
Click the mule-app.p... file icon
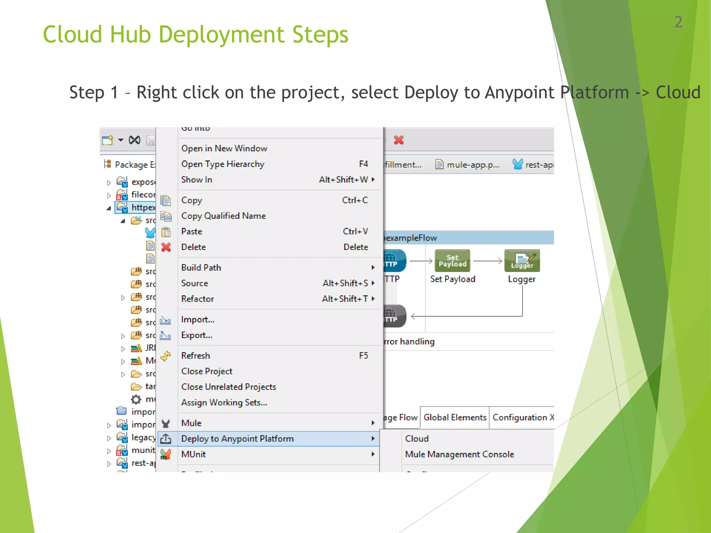click(x=439, y=164)
